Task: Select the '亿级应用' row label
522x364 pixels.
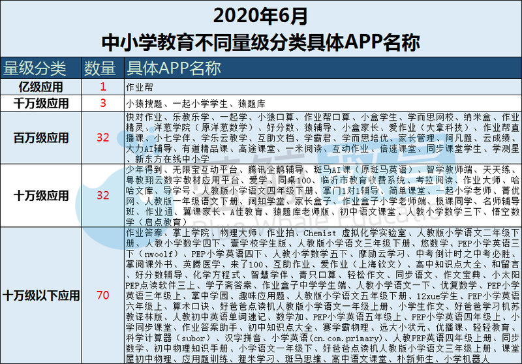Action: pyautogui.click(x=40, y=87)
